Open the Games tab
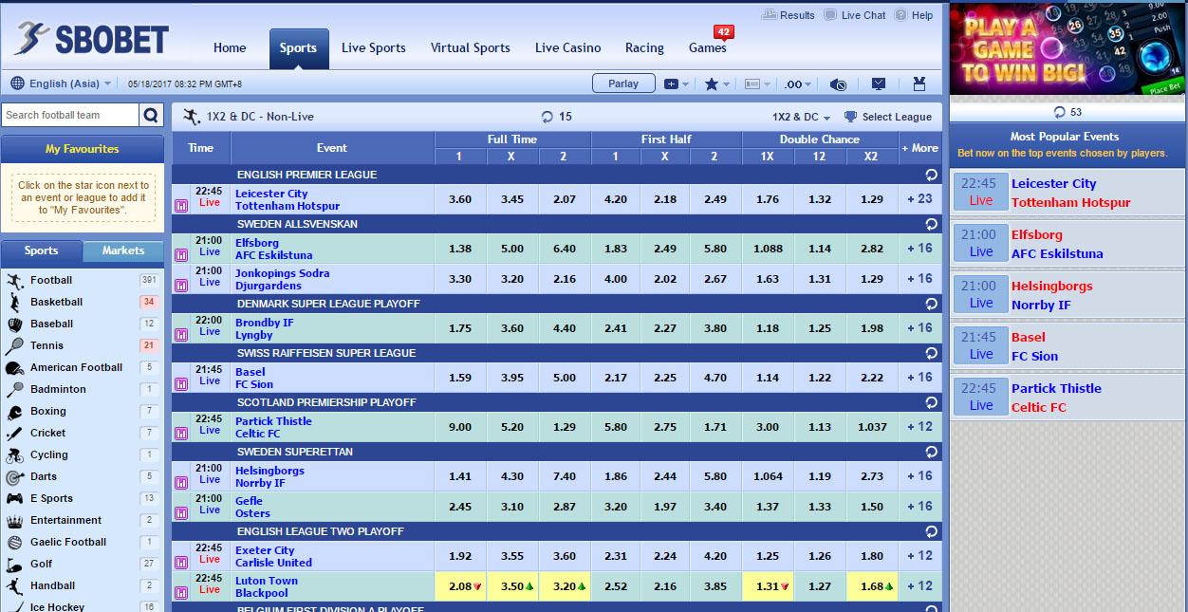1188x612 pixels. [x=708, y=47]
